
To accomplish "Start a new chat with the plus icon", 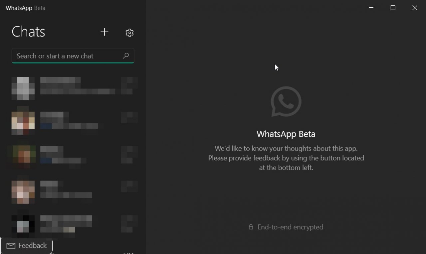I will 105,32.
